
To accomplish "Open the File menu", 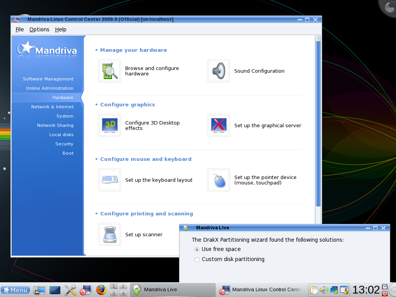I will click(x=19, y=29).
